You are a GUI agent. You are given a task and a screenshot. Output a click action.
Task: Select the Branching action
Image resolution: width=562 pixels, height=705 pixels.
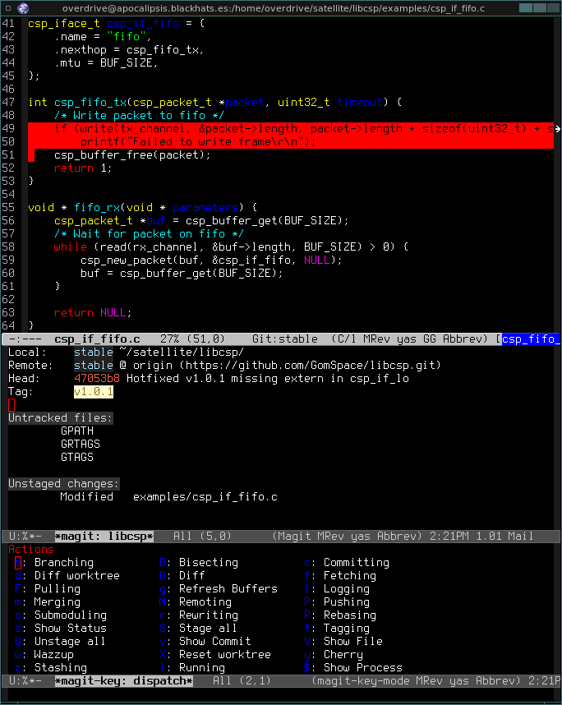click(63, 563)
